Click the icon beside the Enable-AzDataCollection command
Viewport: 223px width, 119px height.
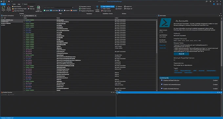click(x=162, y=89)
